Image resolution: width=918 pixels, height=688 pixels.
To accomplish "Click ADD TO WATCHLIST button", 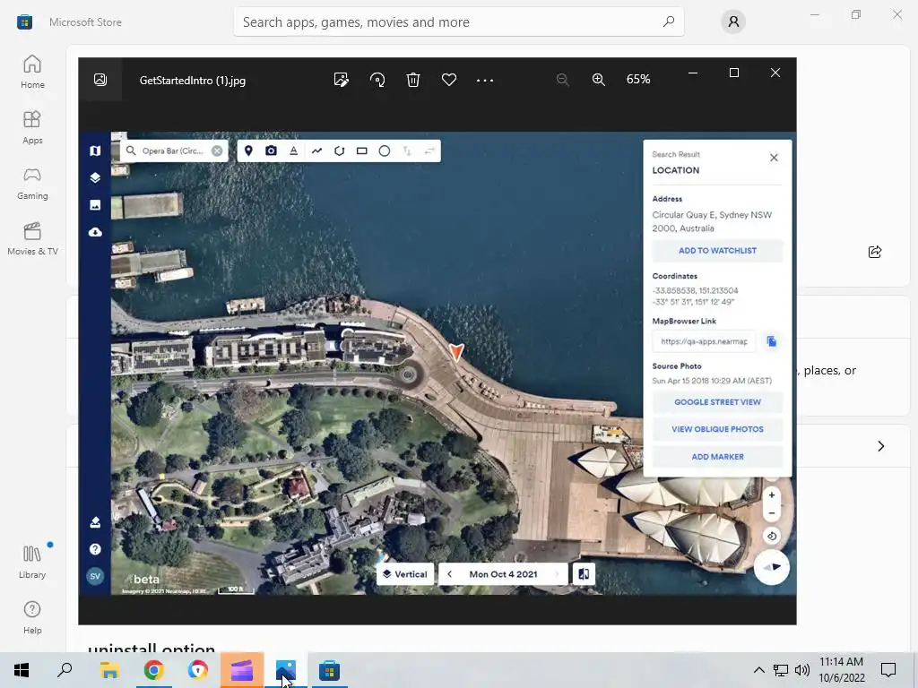I will [x=717, y=251].
